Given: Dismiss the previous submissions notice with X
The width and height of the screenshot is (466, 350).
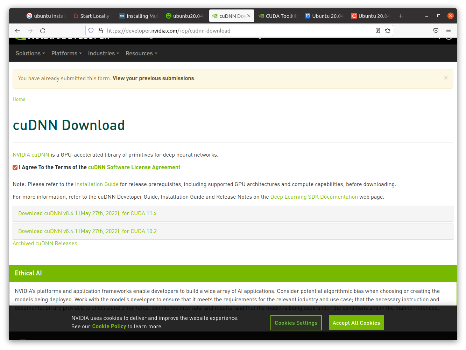Looking at the screenshot, I should pyautogui.click(x=446, y=78).
